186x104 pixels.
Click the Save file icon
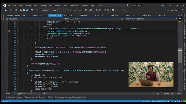24,10
